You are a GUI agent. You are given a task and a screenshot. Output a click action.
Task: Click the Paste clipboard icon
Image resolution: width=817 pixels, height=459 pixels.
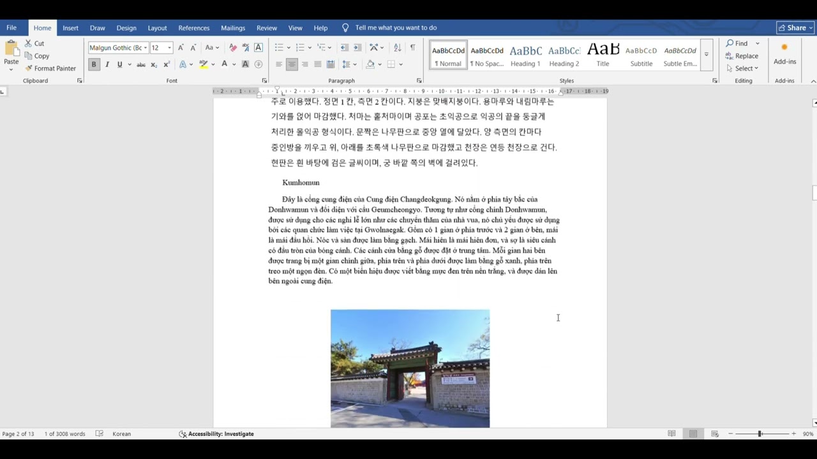[11, 48]
